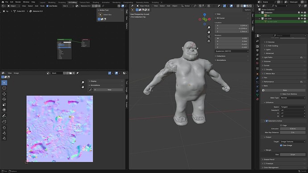Enable the Cage checkbox

pyautogui.click(x=281, y=125)
